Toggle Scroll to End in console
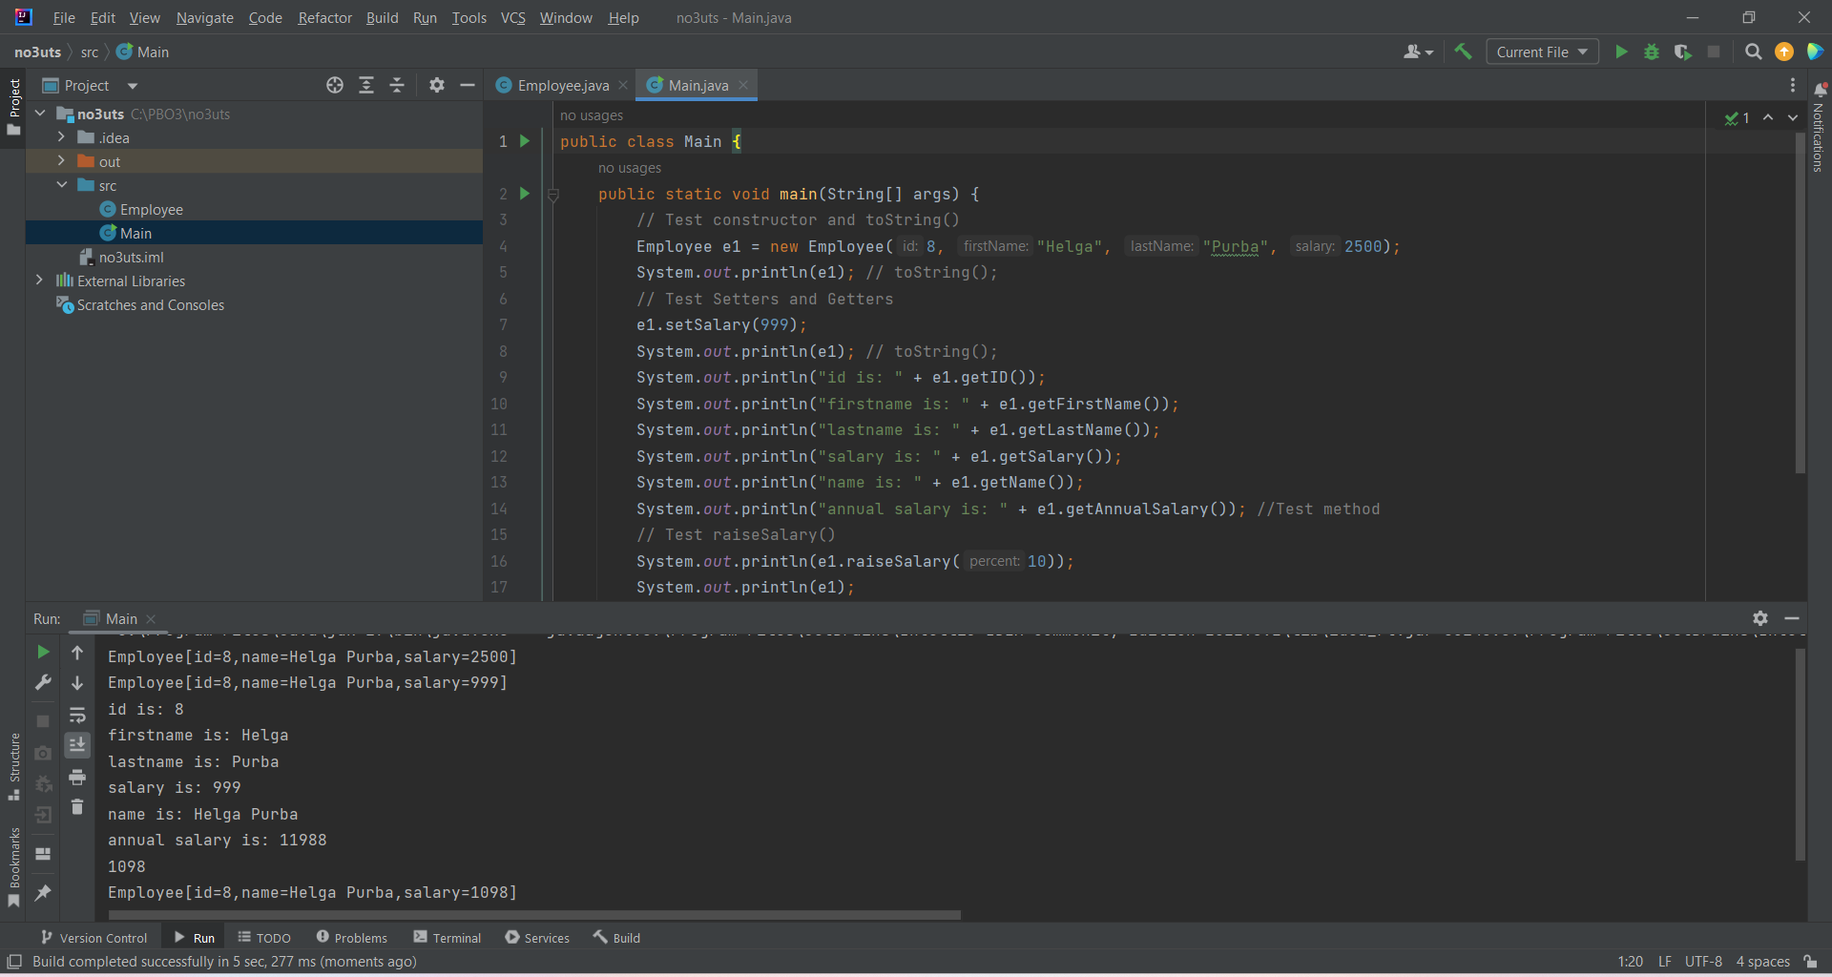This screenshot has height=977, width=1832. 77,745
